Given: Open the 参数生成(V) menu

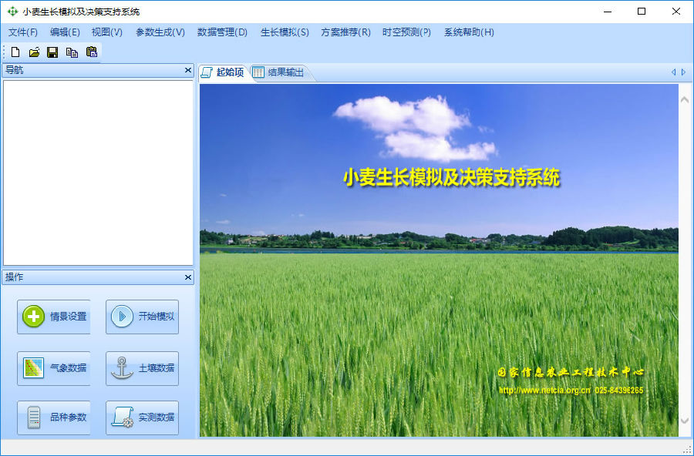Looking at the screenshot, I should [x=160, y=32].
